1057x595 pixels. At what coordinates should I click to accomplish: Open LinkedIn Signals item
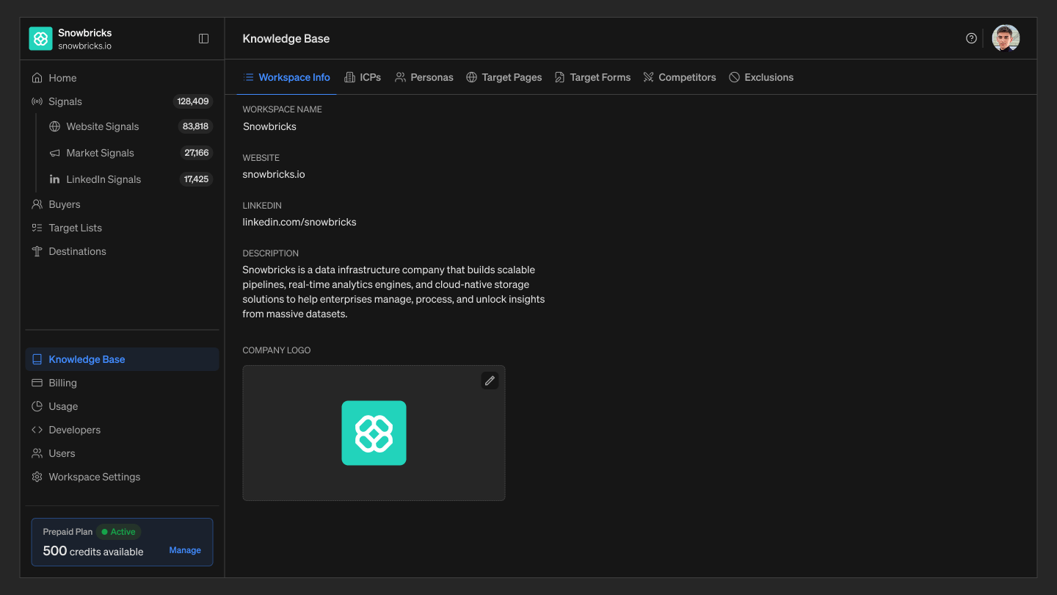coord(129,179)
